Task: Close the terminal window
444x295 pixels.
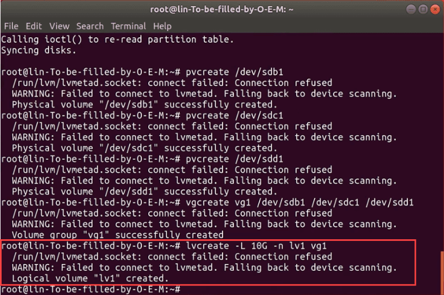Action: click(x=436, y=9)
